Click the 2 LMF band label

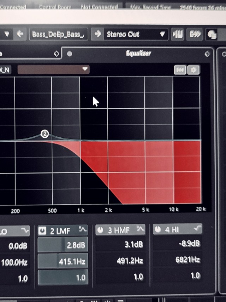point(60,231)
